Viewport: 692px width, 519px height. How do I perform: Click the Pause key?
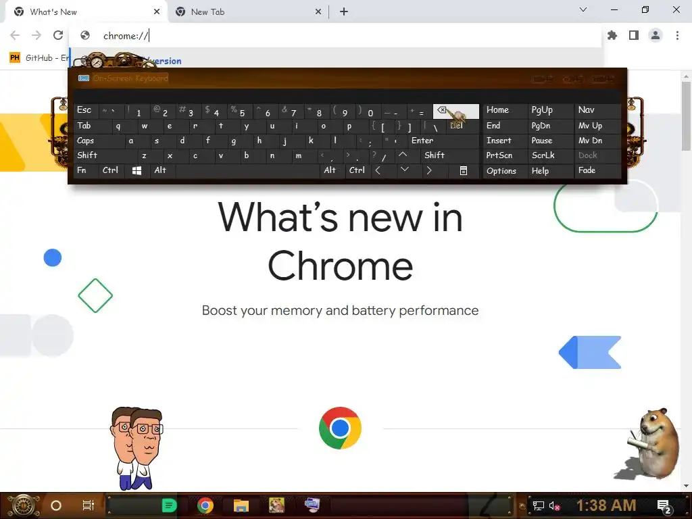[x=549, y=141]
